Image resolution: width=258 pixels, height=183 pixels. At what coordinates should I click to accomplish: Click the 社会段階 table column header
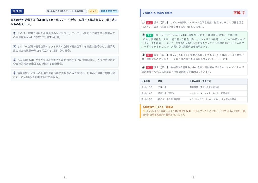[146, 81]
